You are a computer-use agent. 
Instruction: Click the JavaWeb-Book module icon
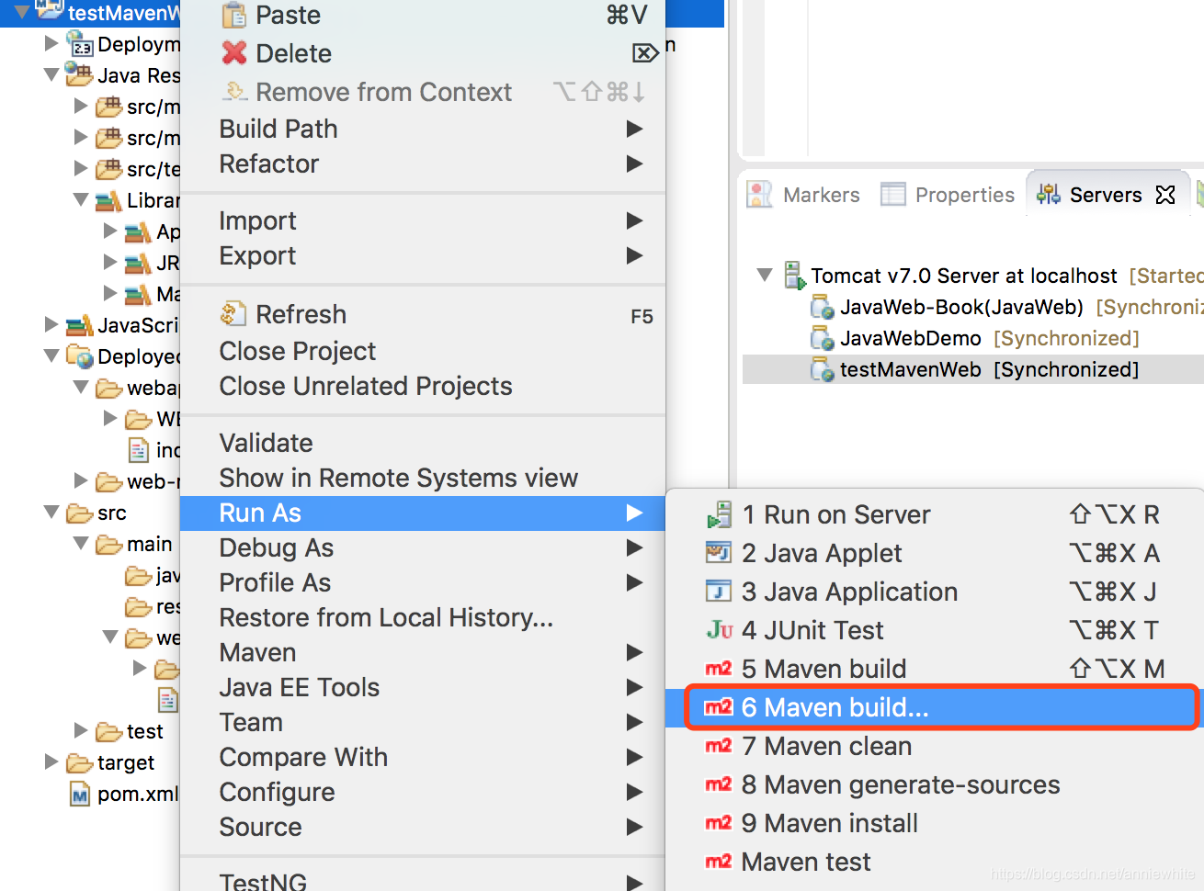click(x=822, y=307)
